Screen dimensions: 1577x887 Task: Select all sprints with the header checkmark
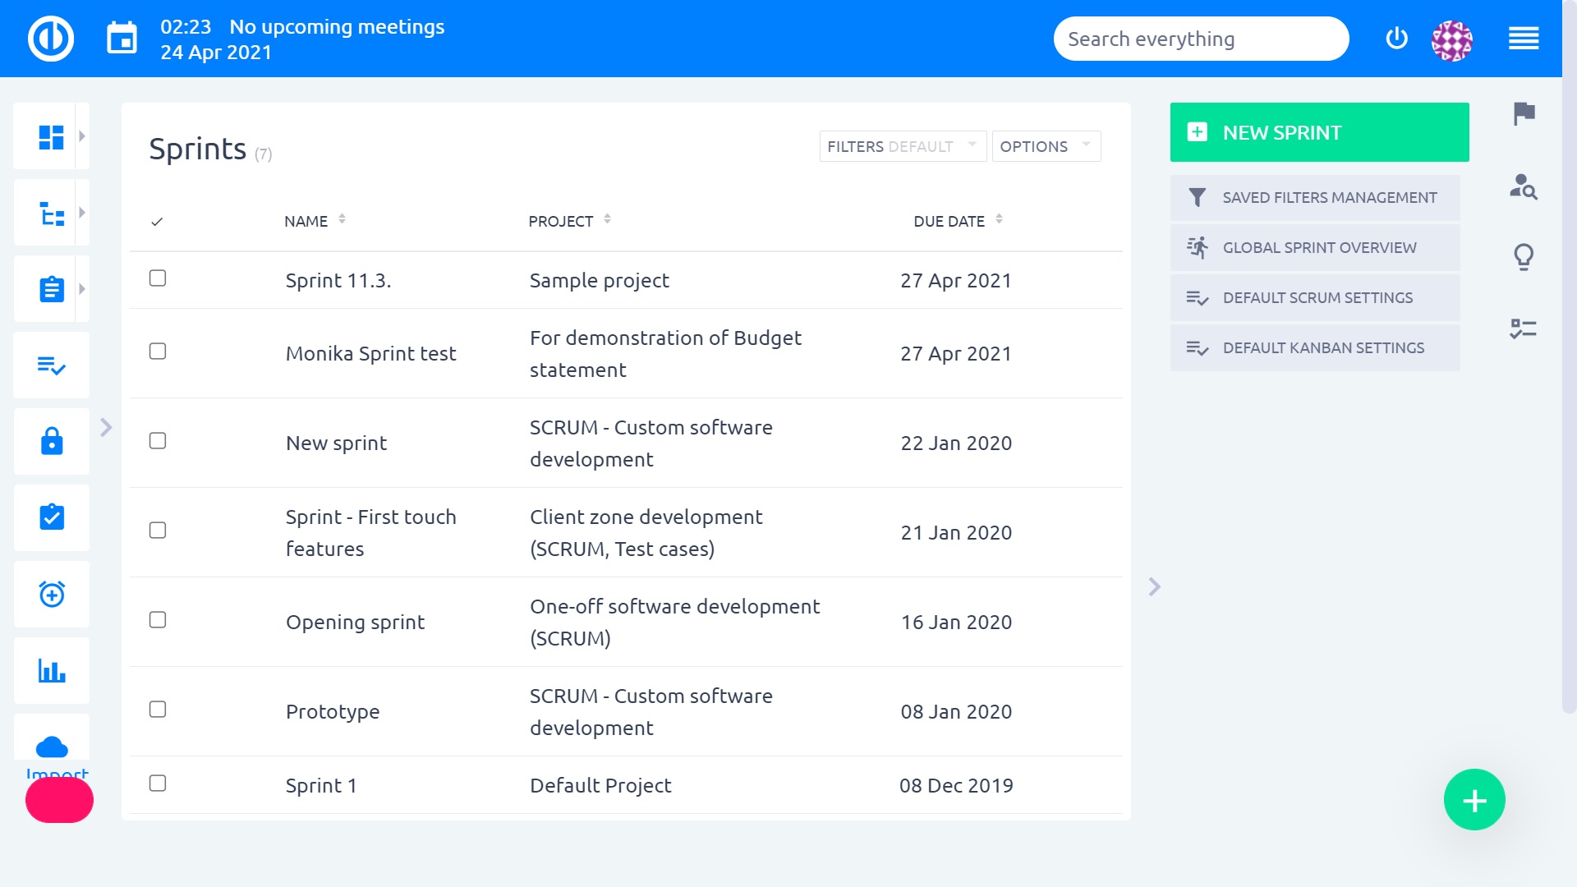(157, 220)
